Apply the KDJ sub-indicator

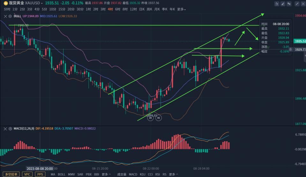[x=143, y=174]
